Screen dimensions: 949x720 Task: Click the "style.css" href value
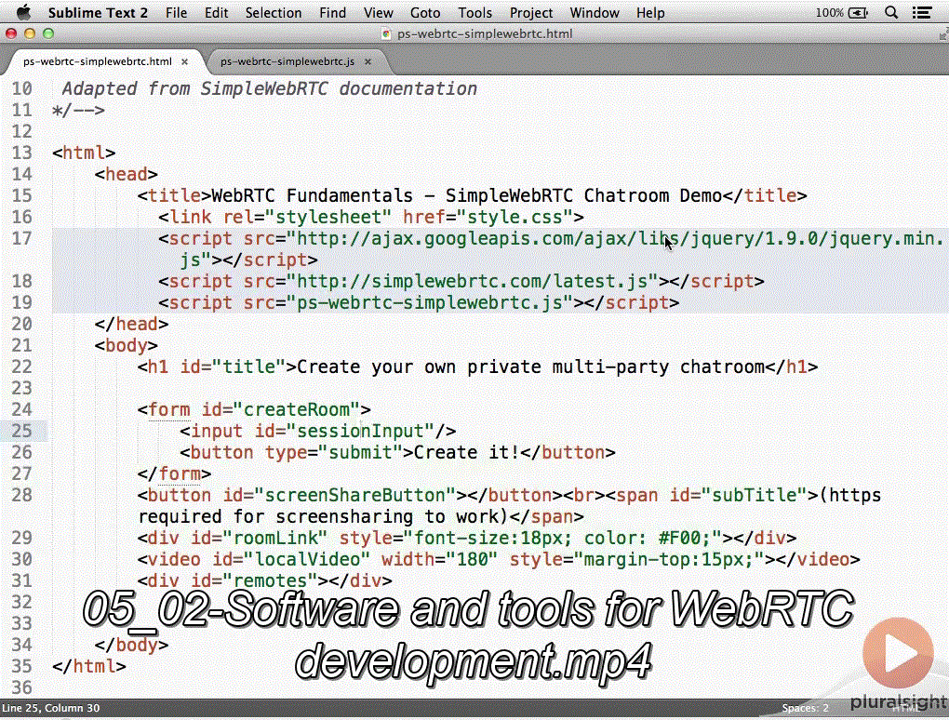515,218
